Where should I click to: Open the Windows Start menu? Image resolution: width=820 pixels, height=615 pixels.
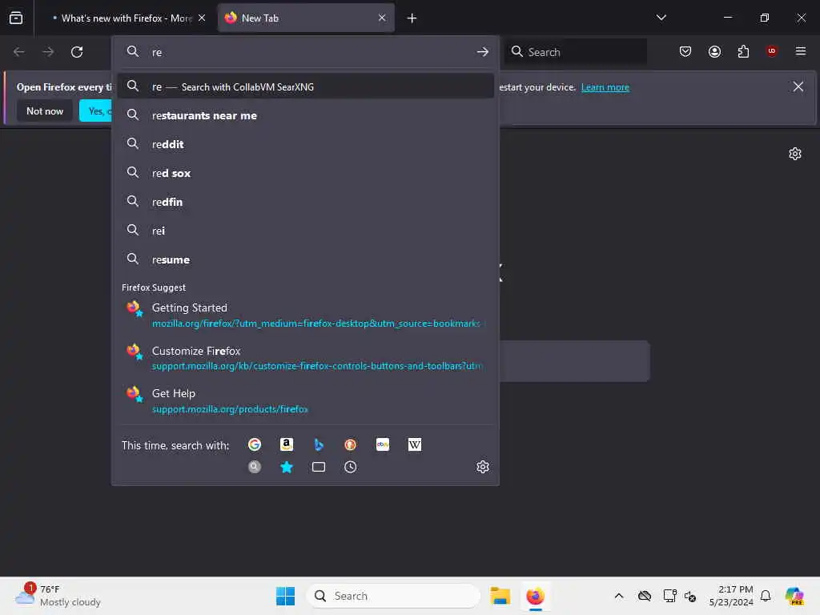coord(285,596)
